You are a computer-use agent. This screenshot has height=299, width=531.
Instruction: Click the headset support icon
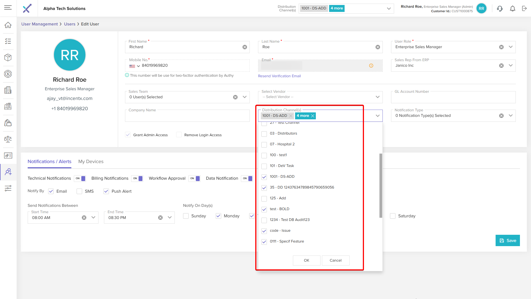pyautogui.click(x=500, y=9)
